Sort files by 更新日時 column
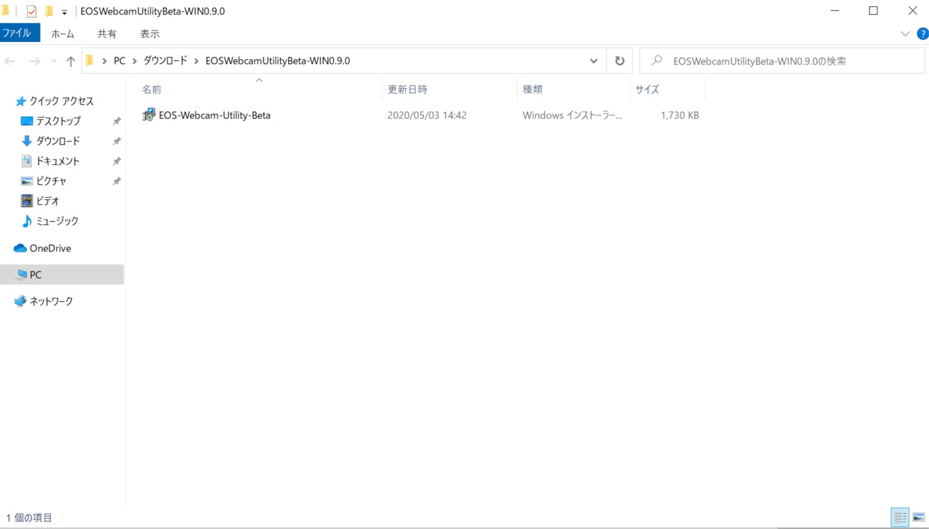The image size is (929, 529). point(407,89)
